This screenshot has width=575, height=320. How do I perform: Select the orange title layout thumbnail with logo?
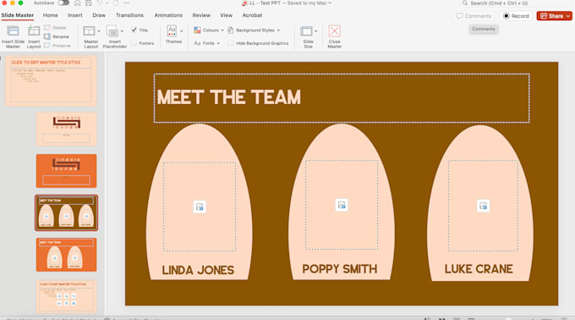(x=66, y=171)
